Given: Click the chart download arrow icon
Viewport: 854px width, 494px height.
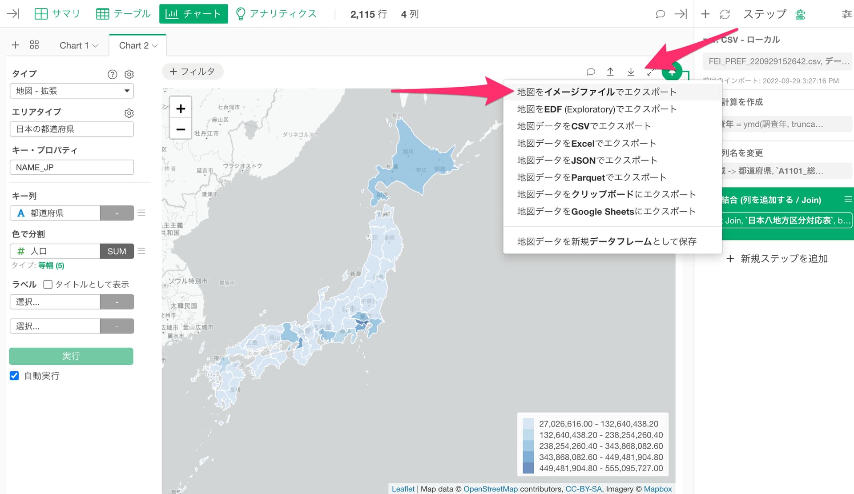Looking at the screenshot, I should tap(631, 72).
